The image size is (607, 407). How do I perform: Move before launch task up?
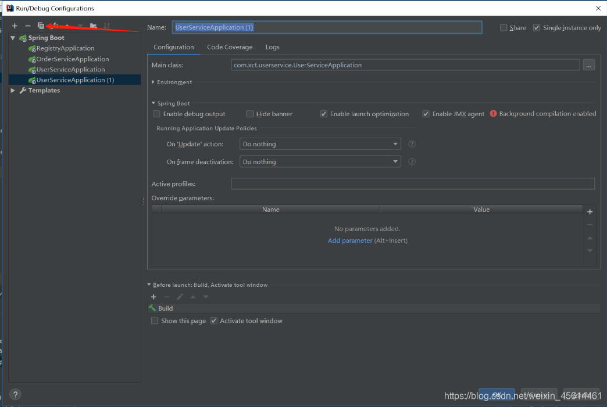point(193,297)
